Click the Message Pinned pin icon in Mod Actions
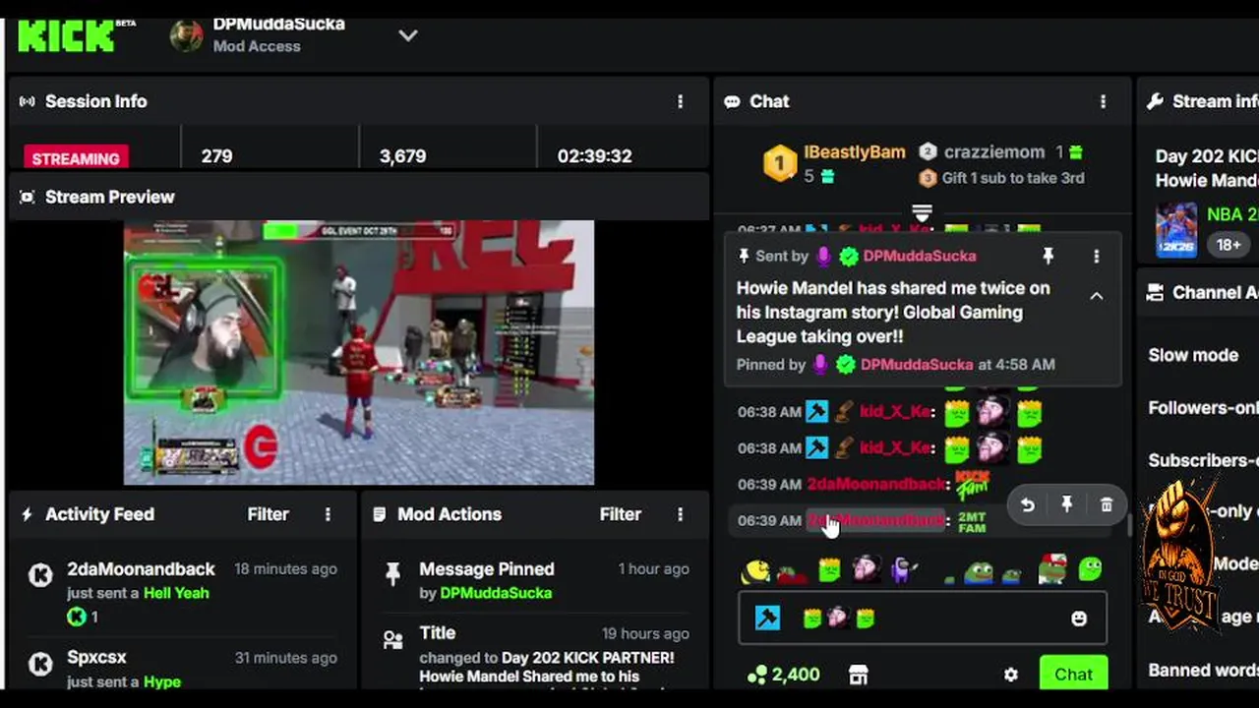1259x708 pixels. point(392,574)
